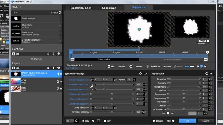Open the zoom magnifier icon at bottom
This screenshot has width=223, height=125.
coord(76,121)
